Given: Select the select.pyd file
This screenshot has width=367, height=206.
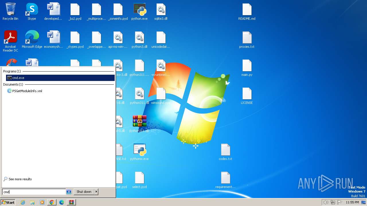Looking at the screenshot, I should (x=139, y=180).
